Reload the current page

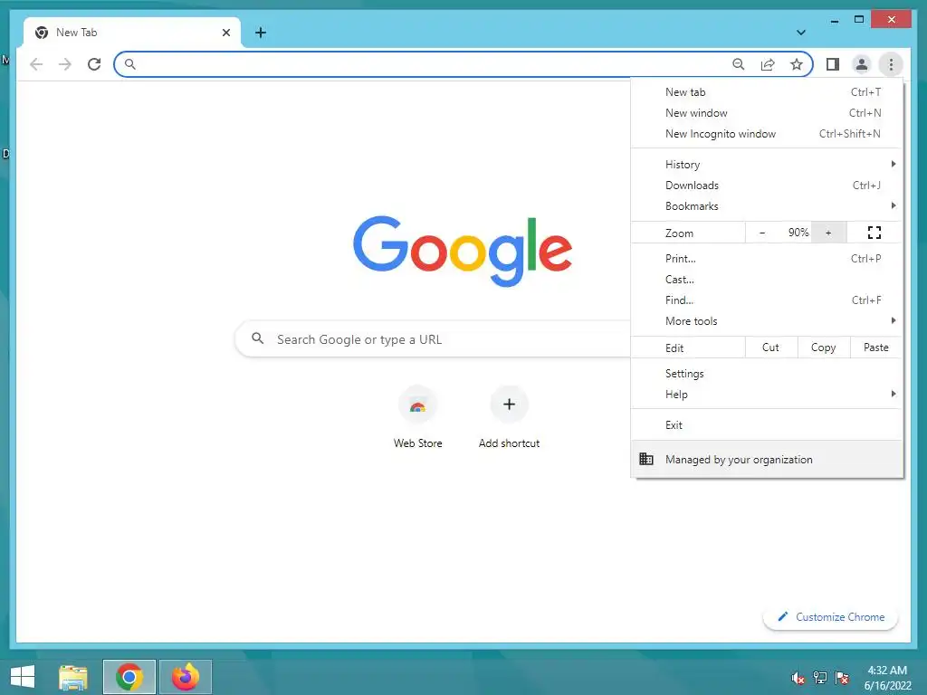click(94, 64)
